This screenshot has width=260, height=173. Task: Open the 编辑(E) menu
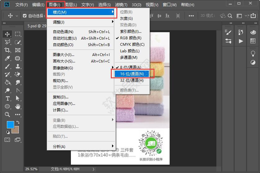38,5
